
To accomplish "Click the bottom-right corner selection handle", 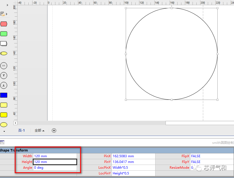I will point(217,100).
